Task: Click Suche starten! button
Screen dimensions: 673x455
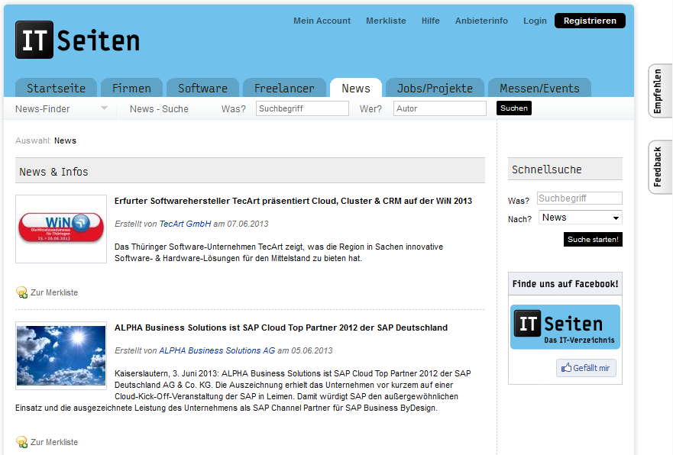Action: pyautogui.click(x=593, y=239)
